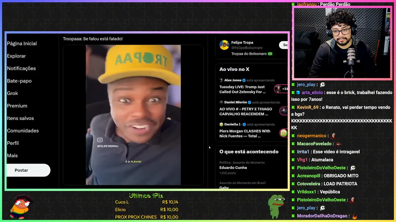The height and width of the screenshot is (222, 396).
Task: Open Itens salvos bookmarks
Action: click(x=20, y=118)
